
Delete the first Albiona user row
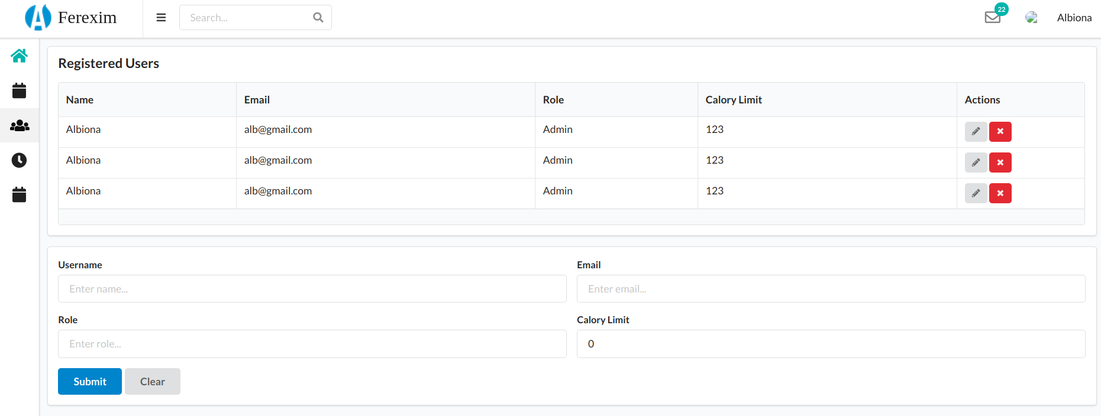tap(1000, 132)
